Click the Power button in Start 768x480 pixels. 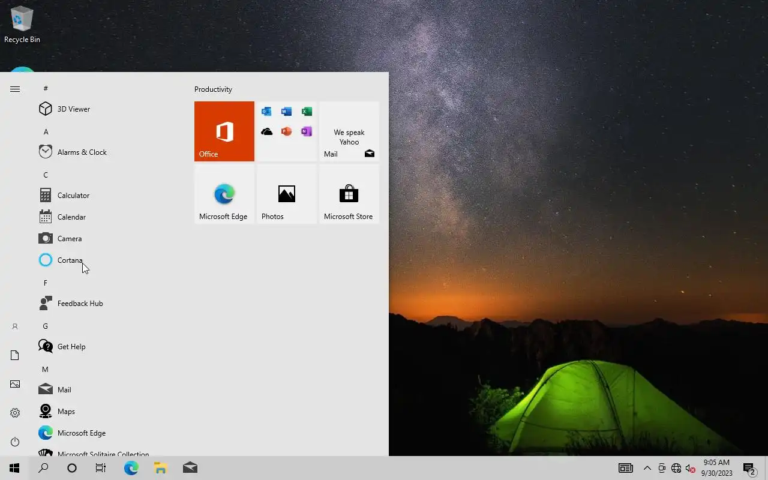click(x=15, y=442)
